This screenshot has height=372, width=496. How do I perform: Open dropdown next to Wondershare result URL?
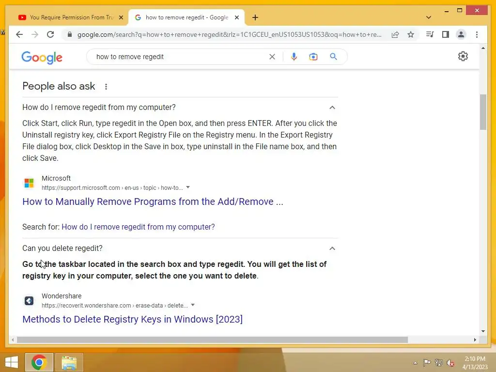point(193,305)
